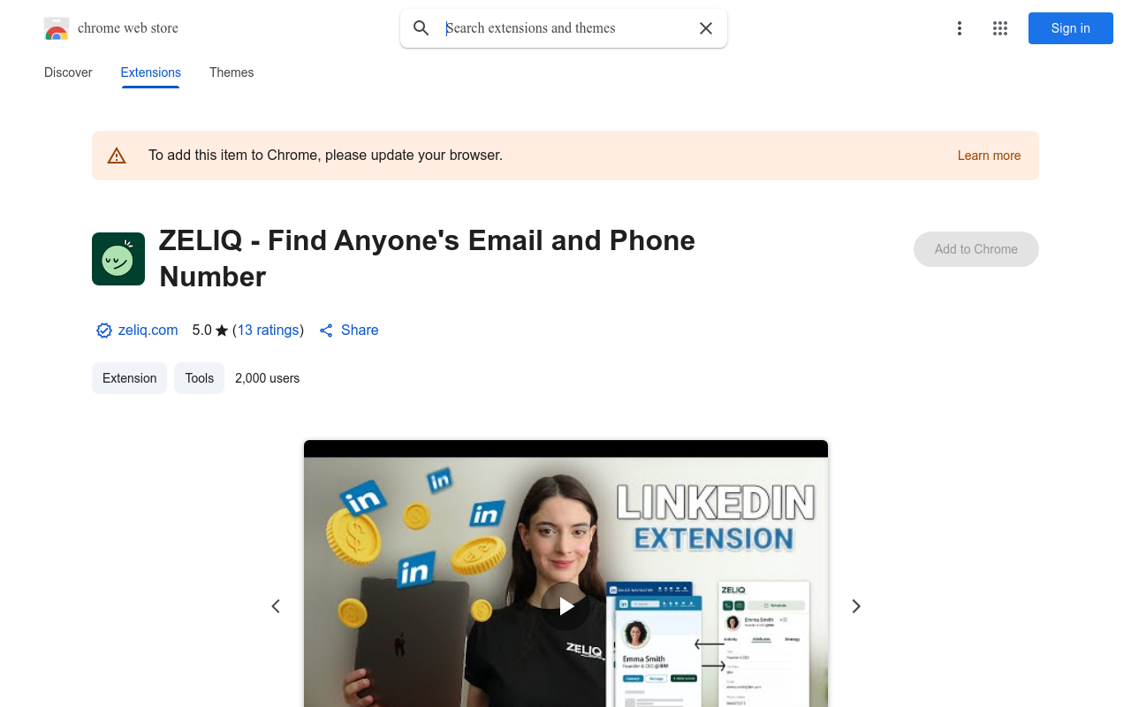Image resolution: width=1131 pixels, height=707 pixels.
Task: Select the Extension category chip
Action: pos(129,378)
